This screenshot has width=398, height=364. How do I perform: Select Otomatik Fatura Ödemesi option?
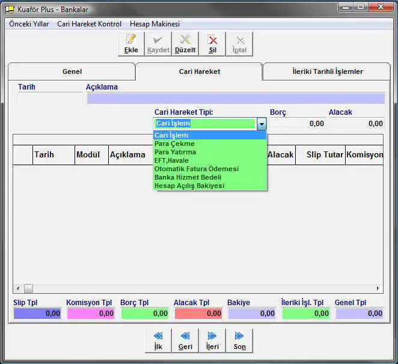pyautogui.click(x=196, y=169)
